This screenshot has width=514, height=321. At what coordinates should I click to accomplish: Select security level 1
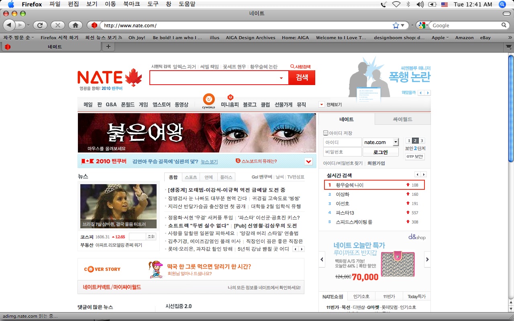[409, 141]
